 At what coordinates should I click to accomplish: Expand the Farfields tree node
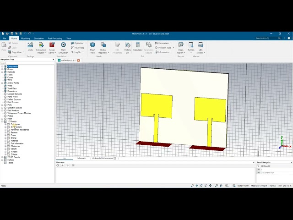pyautogui.click(x=2, y=160)
